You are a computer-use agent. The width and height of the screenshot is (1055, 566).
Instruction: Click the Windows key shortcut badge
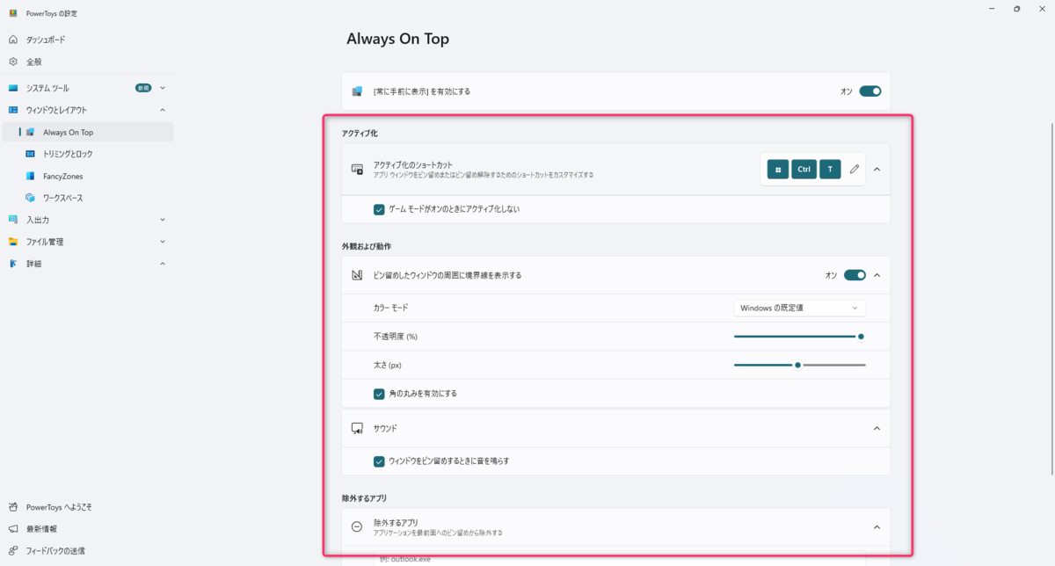click(x=777, y=170)
